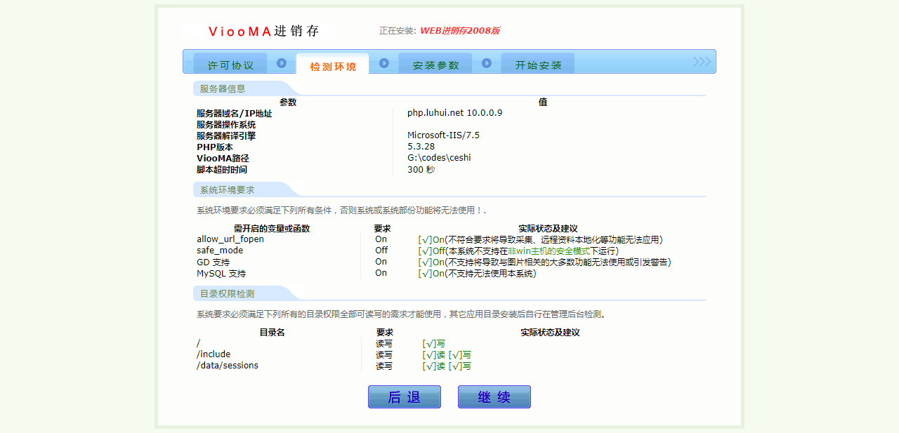The height and width of the screenshot is (433, 899).
Task: Click the 后退 button
Action: [x=405, y=397]
